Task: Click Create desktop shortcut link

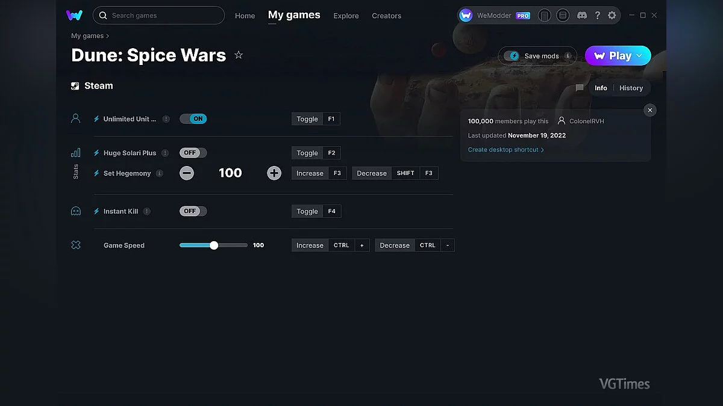Action: click(x=506, y=150)
